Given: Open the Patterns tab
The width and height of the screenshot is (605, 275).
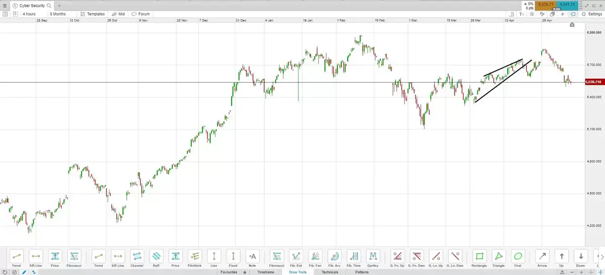Looking at the screenshot, I should pyautogui.click(x=362, y=272).
